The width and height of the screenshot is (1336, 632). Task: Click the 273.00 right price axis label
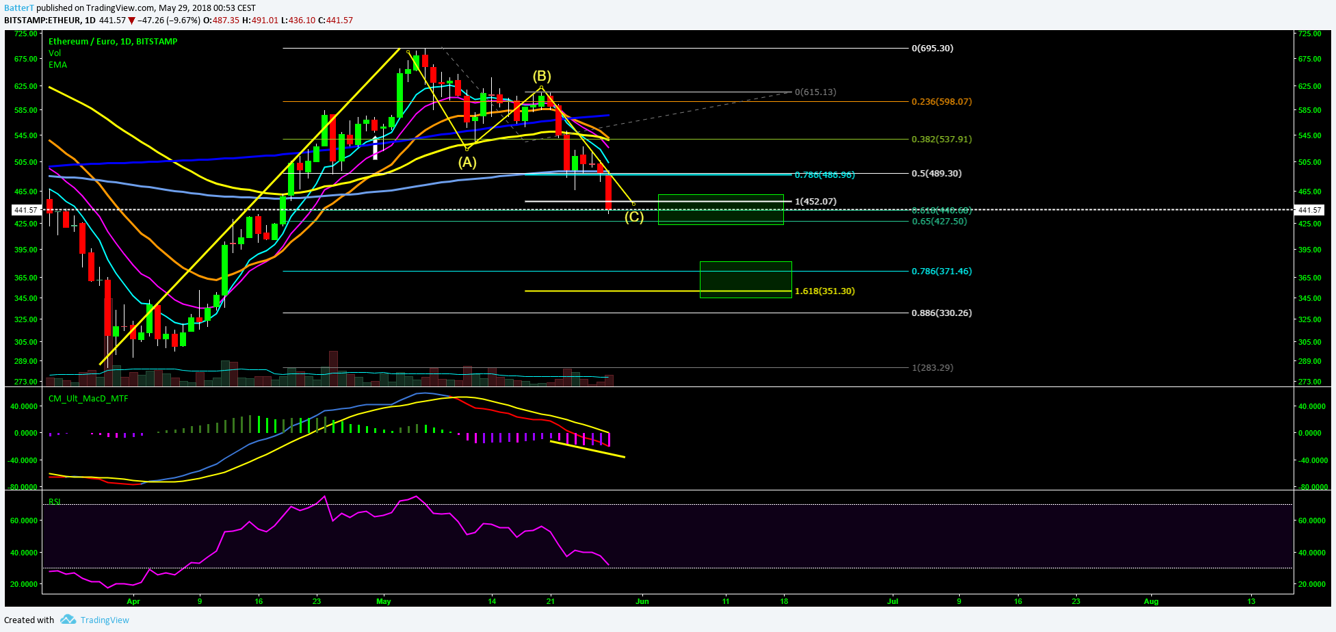pyautogui.click(x=1309, y=382)
